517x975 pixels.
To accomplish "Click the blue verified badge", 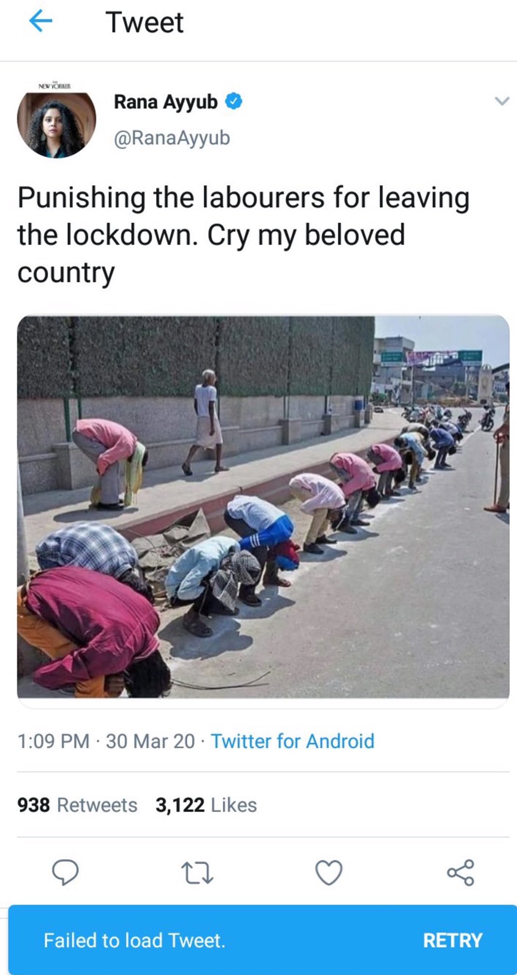I will click(234, 102).
